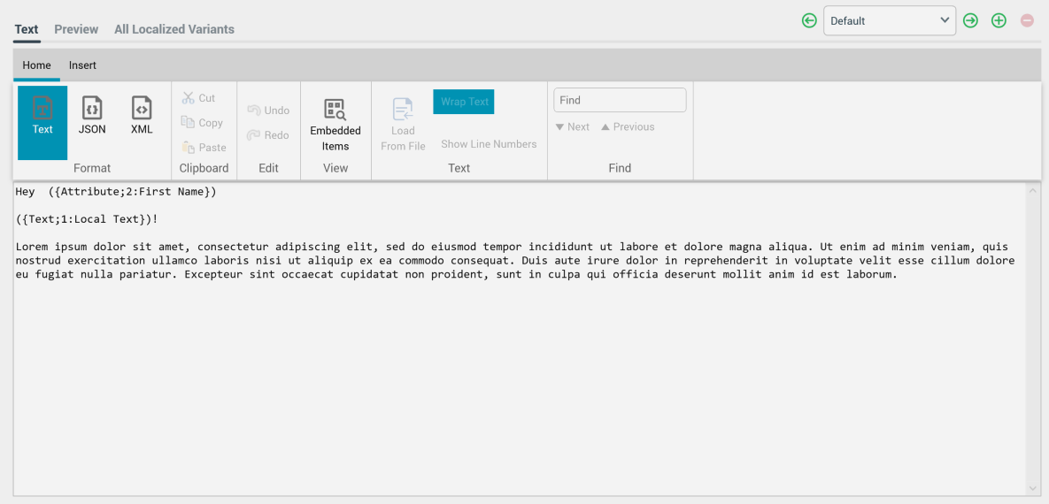Click the Load From File icon
Image resolution: width=1049 pixels, height=504 pixels.
coord(403,110)
